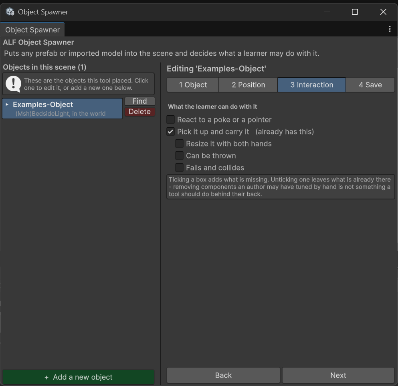Go to the 4 Save step tab
Viewport: 398px width, 386px height.
tap(370, 85)
